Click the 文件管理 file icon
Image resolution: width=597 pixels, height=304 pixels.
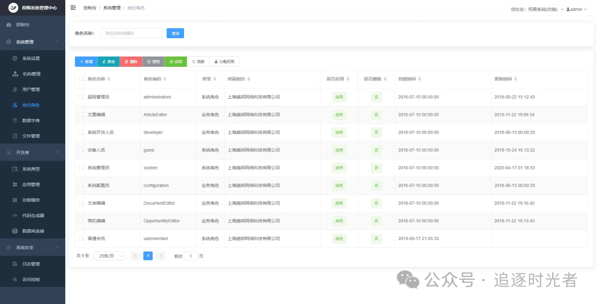(x=15, y=136)
